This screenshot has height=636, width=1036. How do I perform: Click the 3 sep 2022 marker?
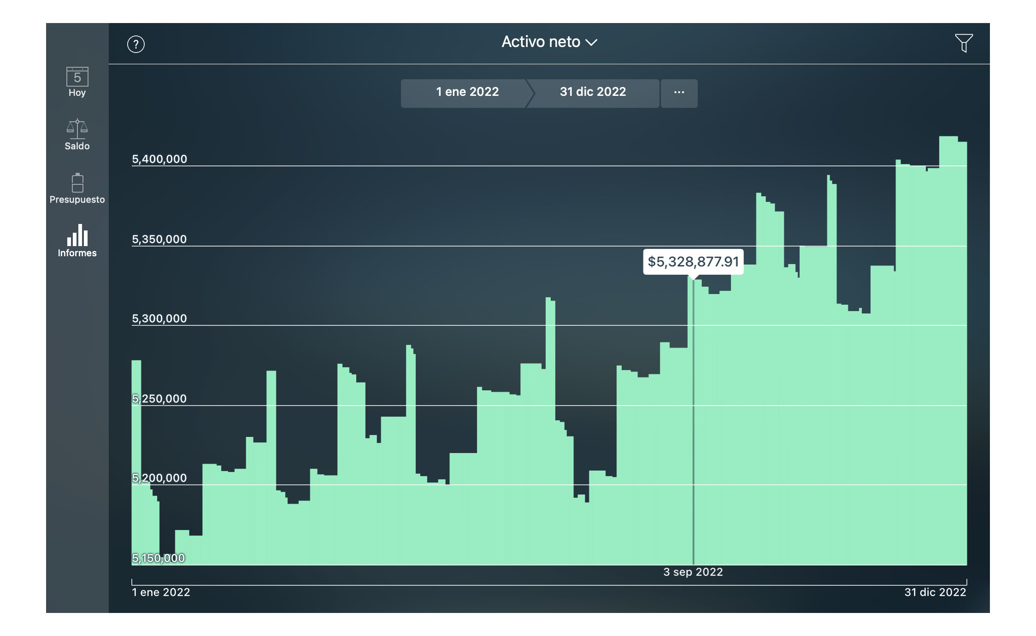[693, 572]
